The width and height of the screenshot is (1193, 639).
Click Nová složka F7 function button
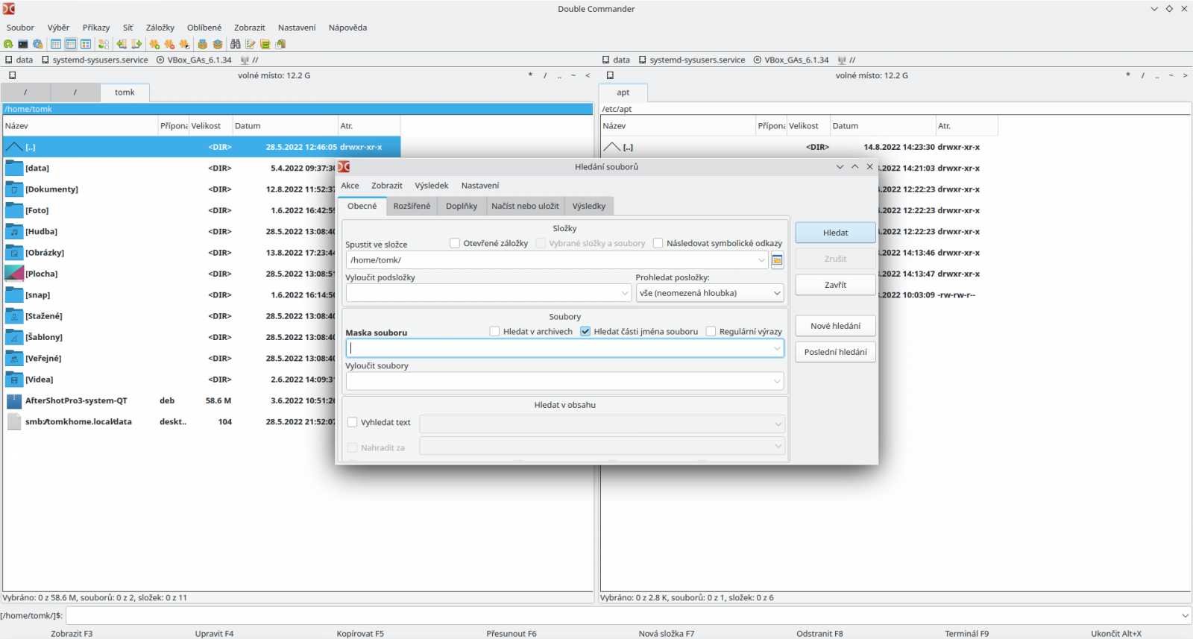pos(667,634)
